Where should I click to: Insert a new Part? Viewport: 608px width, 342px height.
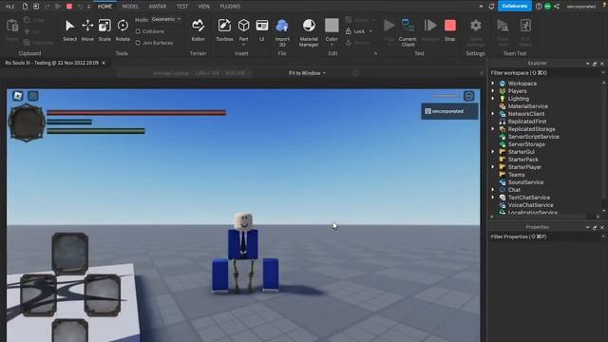click(243, 31)
